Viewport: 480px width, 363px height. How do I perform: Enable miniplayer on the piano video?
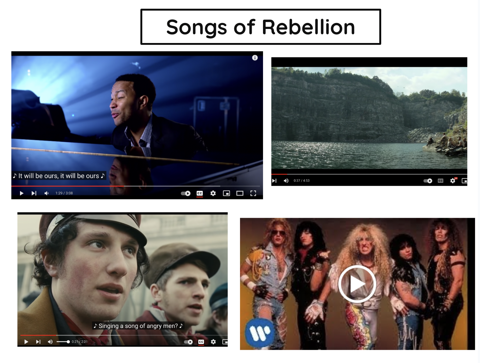[x=226, y=193]
